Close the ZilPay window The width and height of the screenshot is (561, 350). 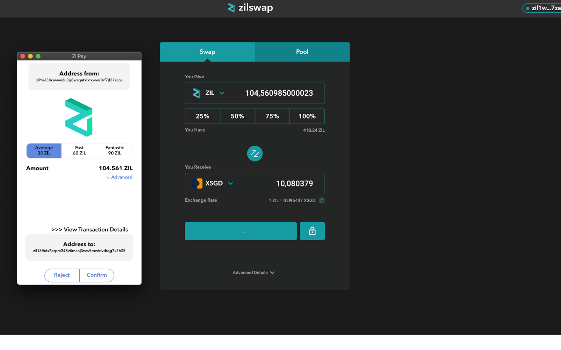[23, 56]
